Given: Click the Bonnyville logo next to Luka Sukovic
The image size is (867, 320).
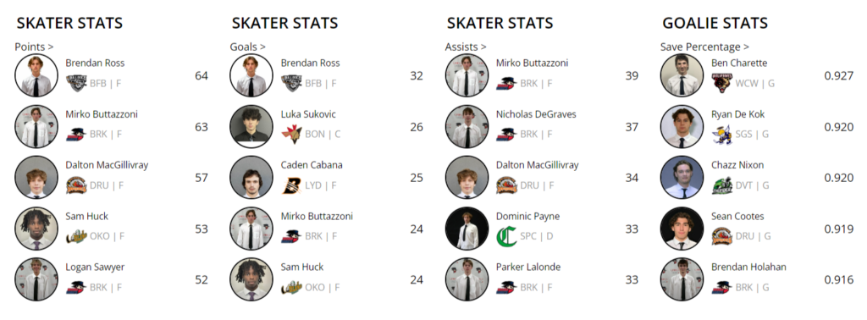Looking at the screenshot, I should [291, 134].
